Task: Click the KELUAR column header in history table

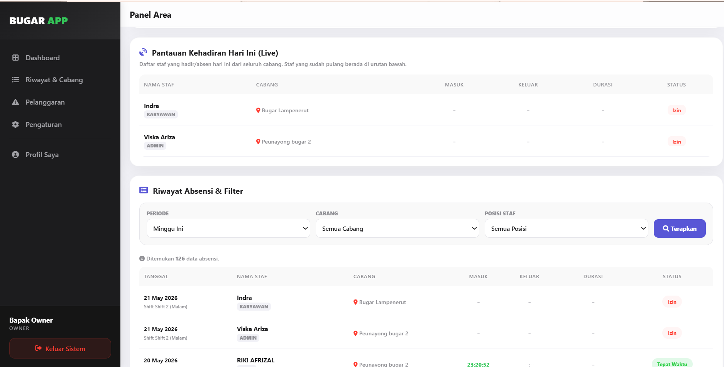Action: click(x=529, y=277)
